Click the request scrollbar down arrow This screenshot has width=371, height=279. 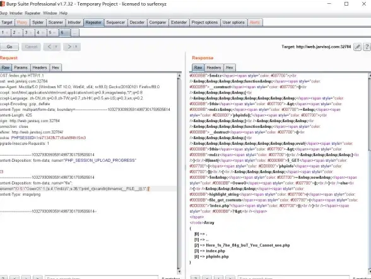[179, 271]
